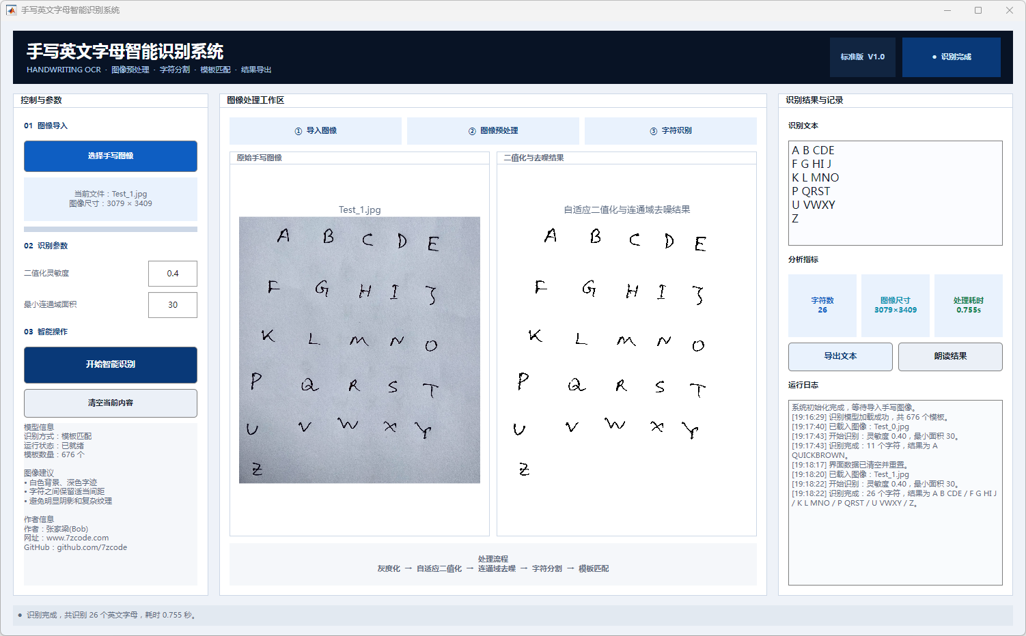The width and height of the screenshot is (1026, 636).
Task: Click the progress bar under file info
Action: (111, 229)
